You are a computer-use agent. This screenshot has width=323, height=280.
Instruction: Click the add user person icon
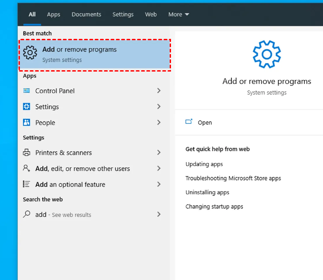27,168
